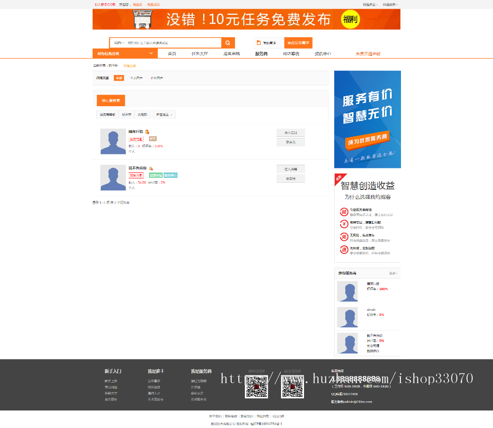Image resolution: width=493 pixels, height=428 pixels.
Task: Click the search magnifier icon
Action: coord(227,42)
